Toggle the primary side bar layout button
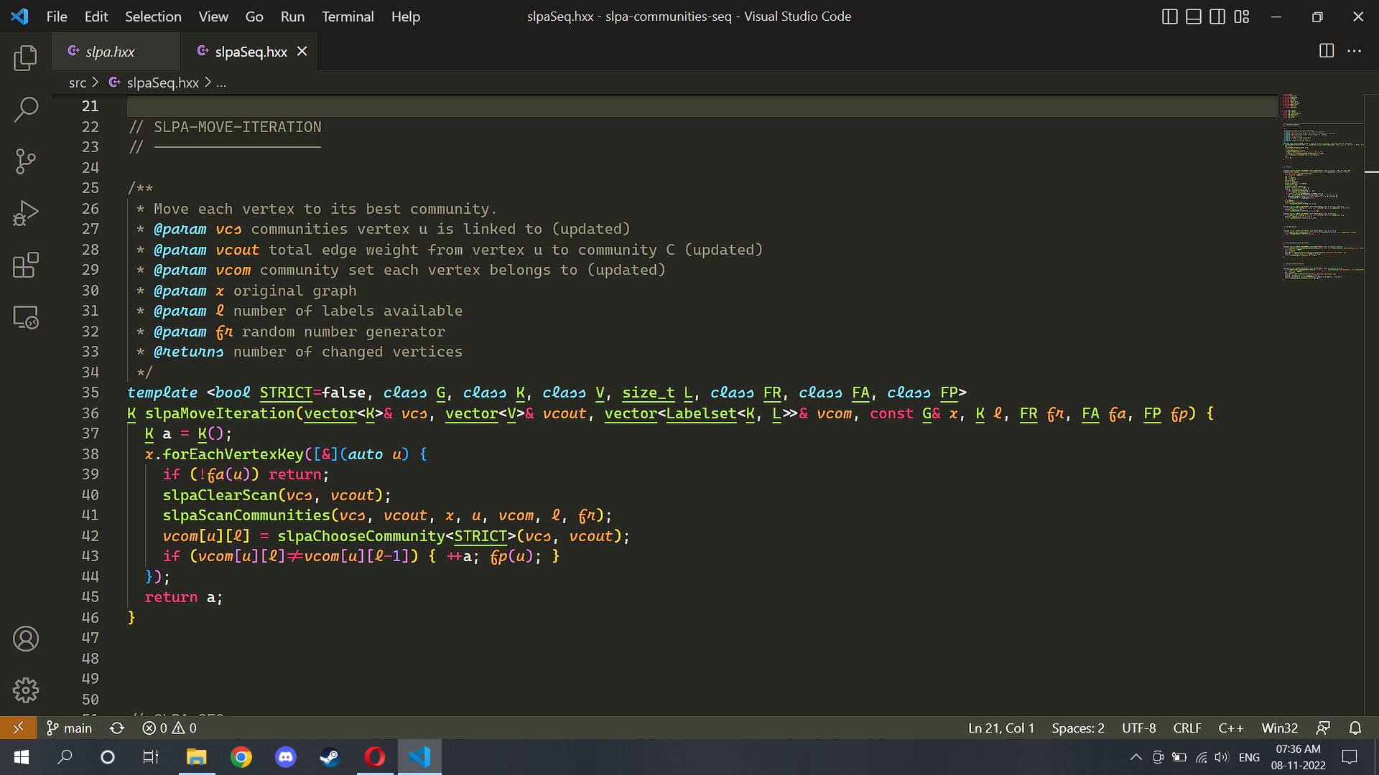 click(1169, 17)
